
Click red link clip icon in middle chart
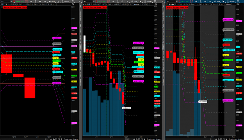pos(96,2)
